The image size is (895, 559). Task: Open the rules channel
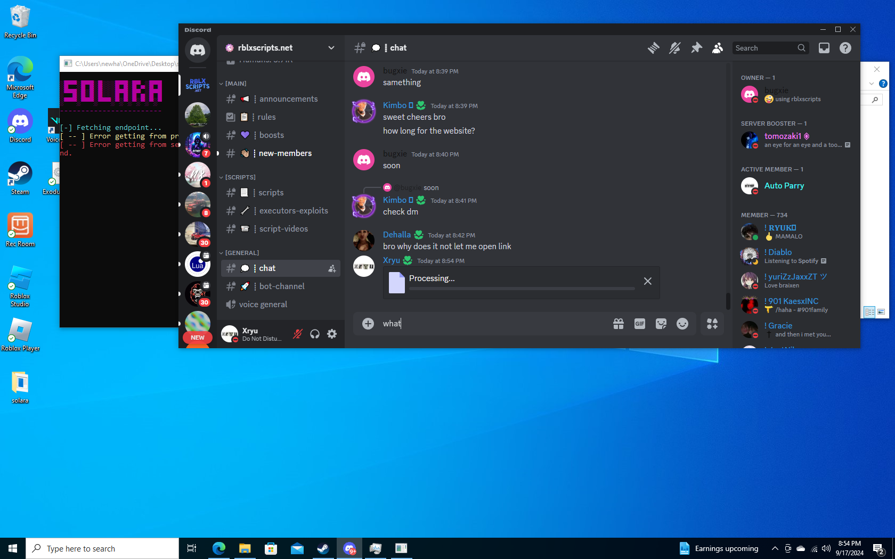pos(281,117)
